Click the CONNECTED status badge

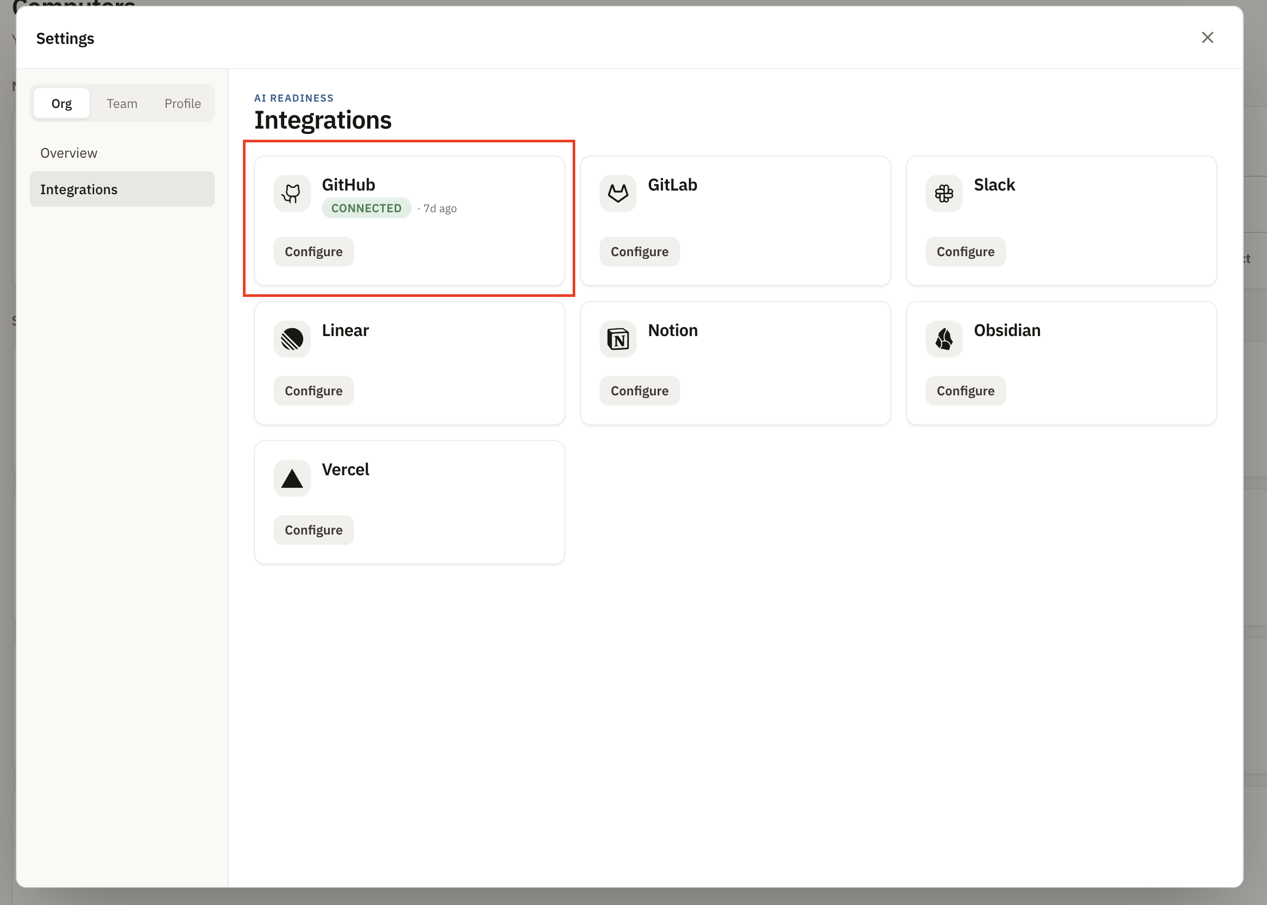[367, 208]
